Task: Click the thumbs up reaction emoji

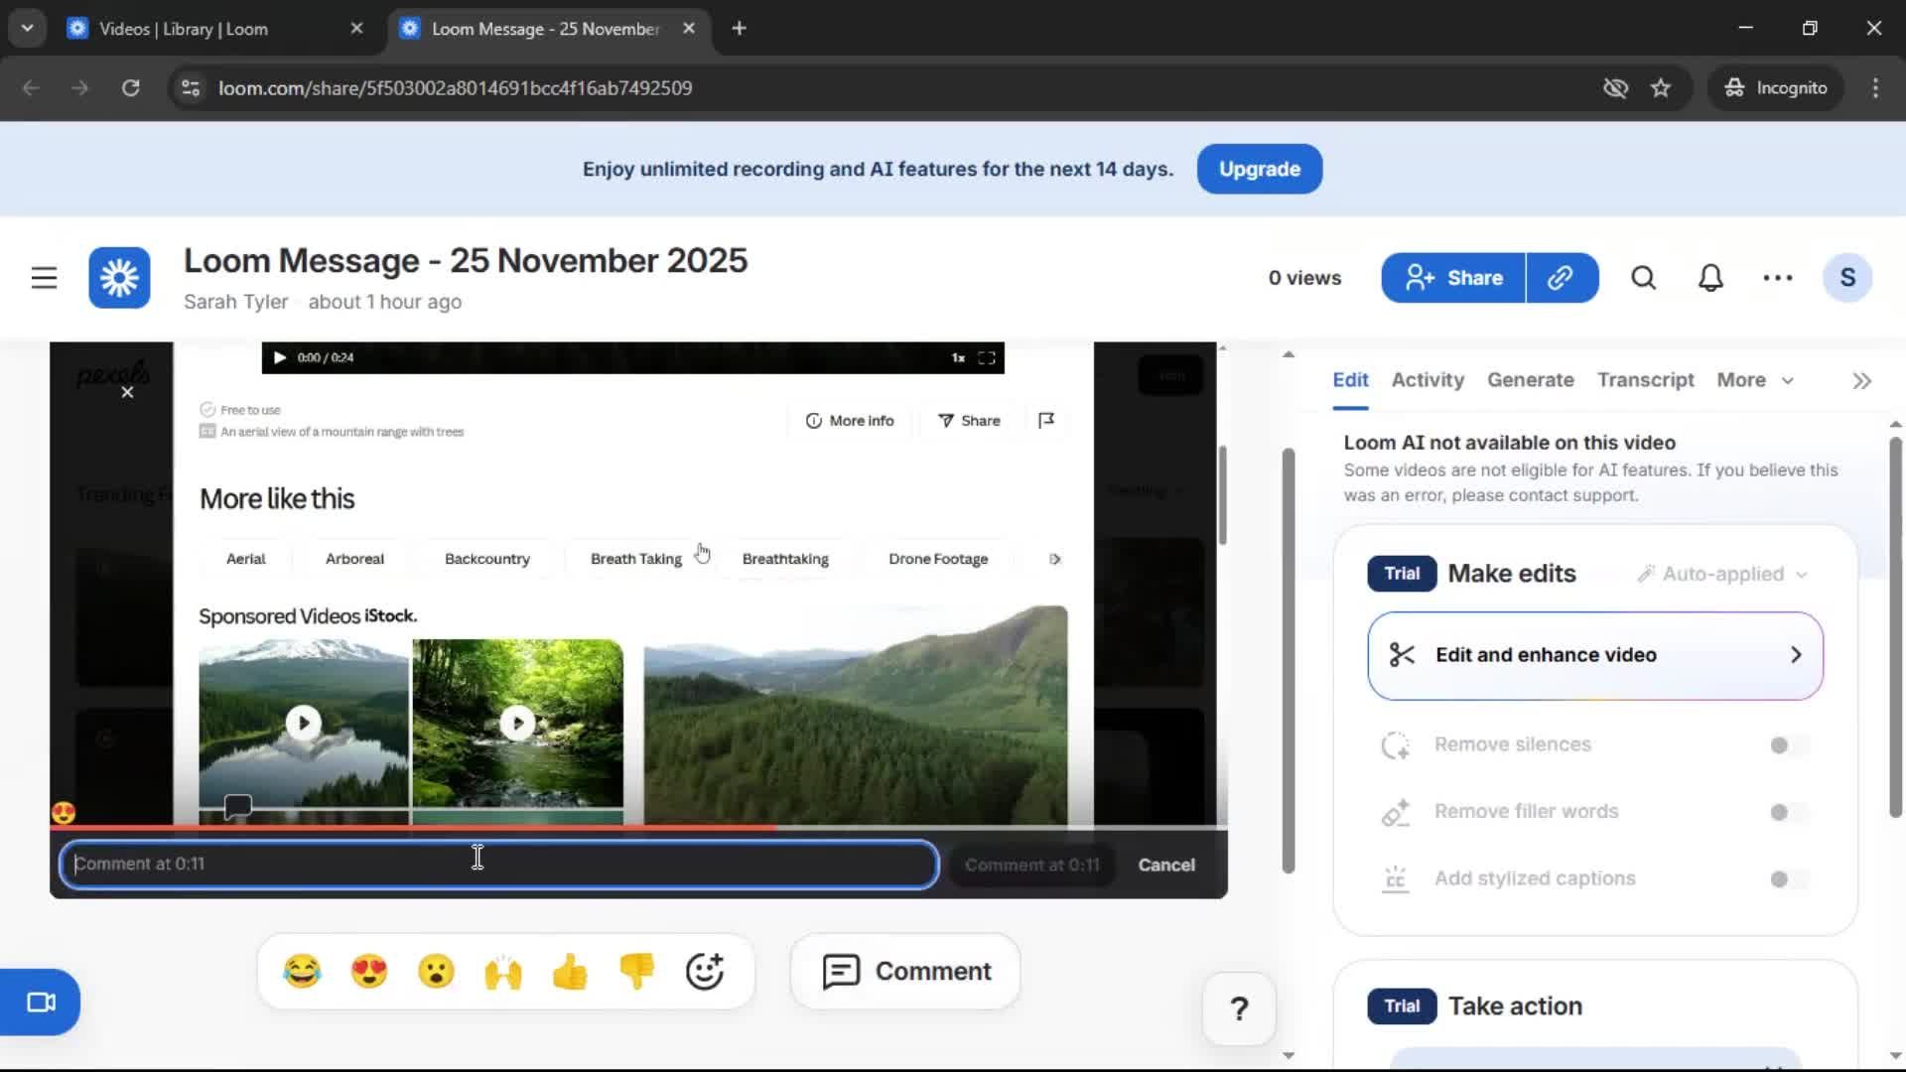Action: tap(571, 971)
